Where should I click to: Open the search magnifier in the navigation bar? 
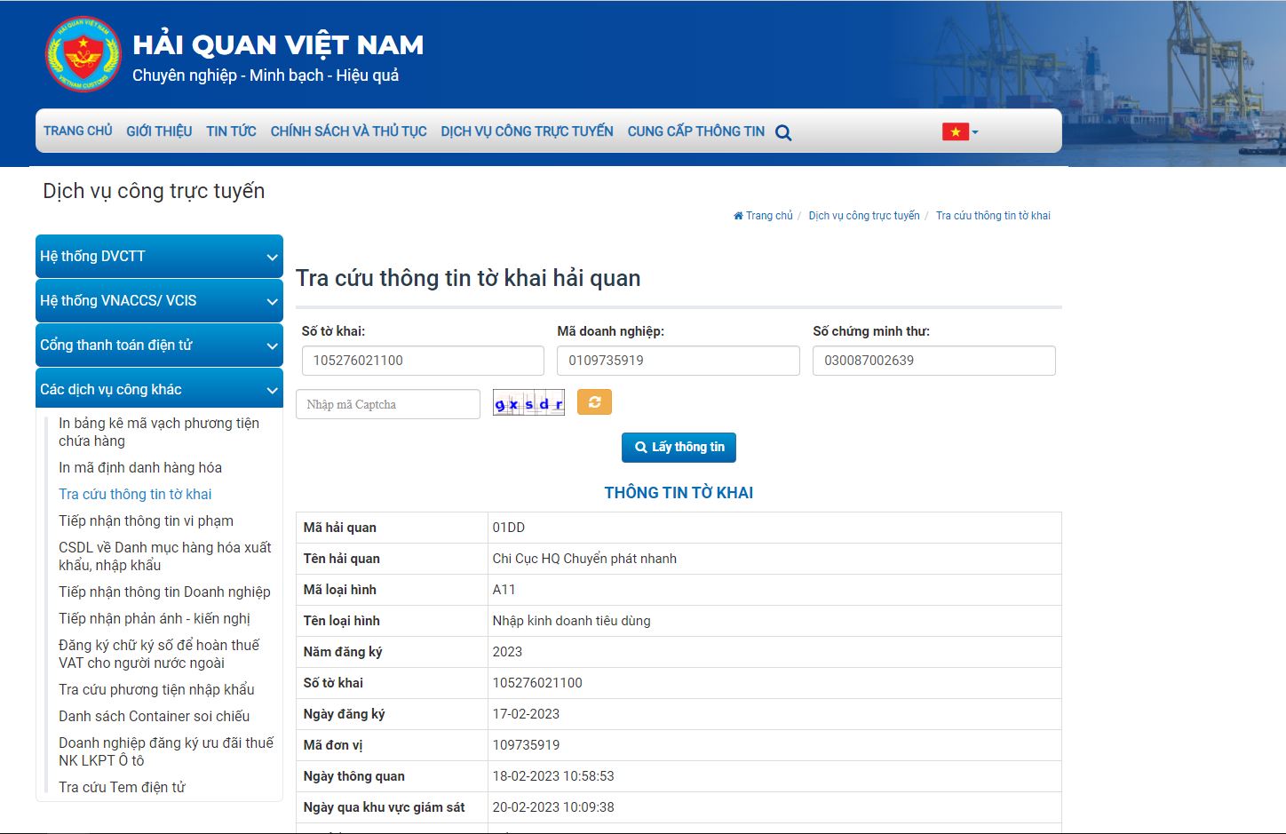783,132
